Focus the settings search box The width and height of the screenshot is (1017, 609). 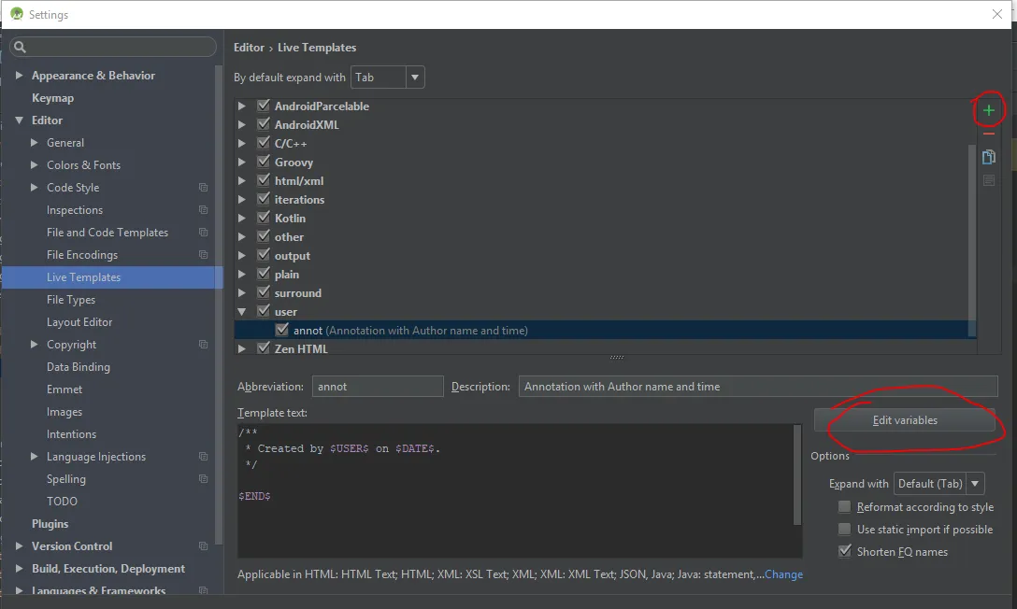tap(113, 47)
